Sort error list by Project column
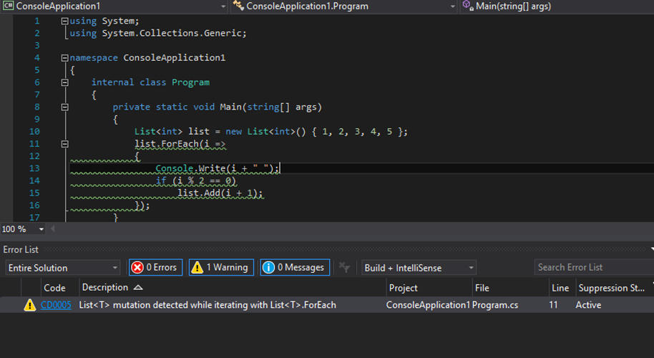Image resolution: width=654 pixels, height=358 pixels. pos(429,288)
